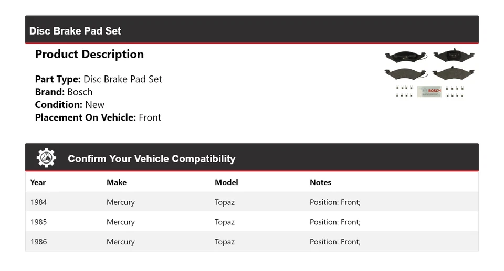Select the 1984 year cell
This screenshot has height=271, width=504.
[38, 202]
